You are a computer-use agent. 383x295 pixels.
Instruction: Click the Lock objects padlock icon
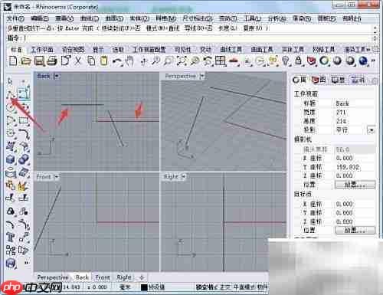[298, 61]
